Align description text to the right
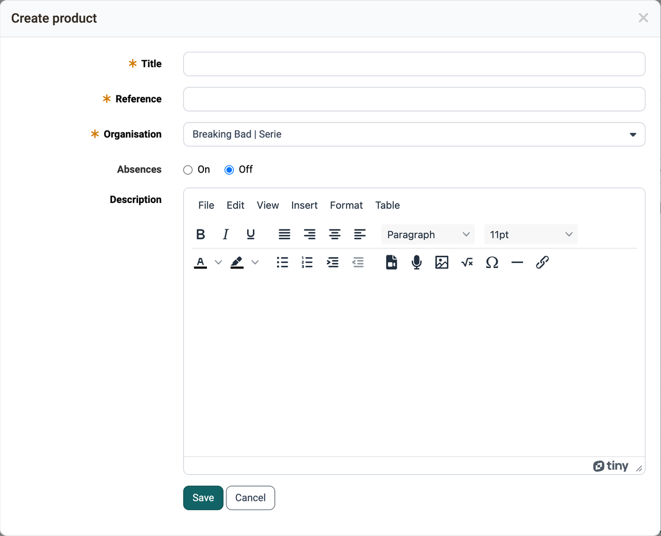The width and height of the screenshot is (661, 536). pos(309,234)
